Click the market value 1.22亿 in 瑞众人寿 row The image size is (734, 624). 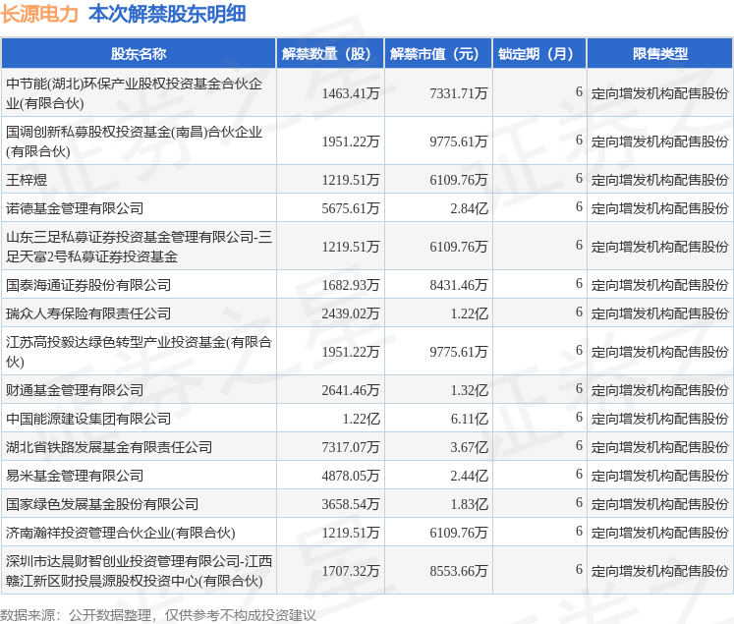click(x=469, y=313)
